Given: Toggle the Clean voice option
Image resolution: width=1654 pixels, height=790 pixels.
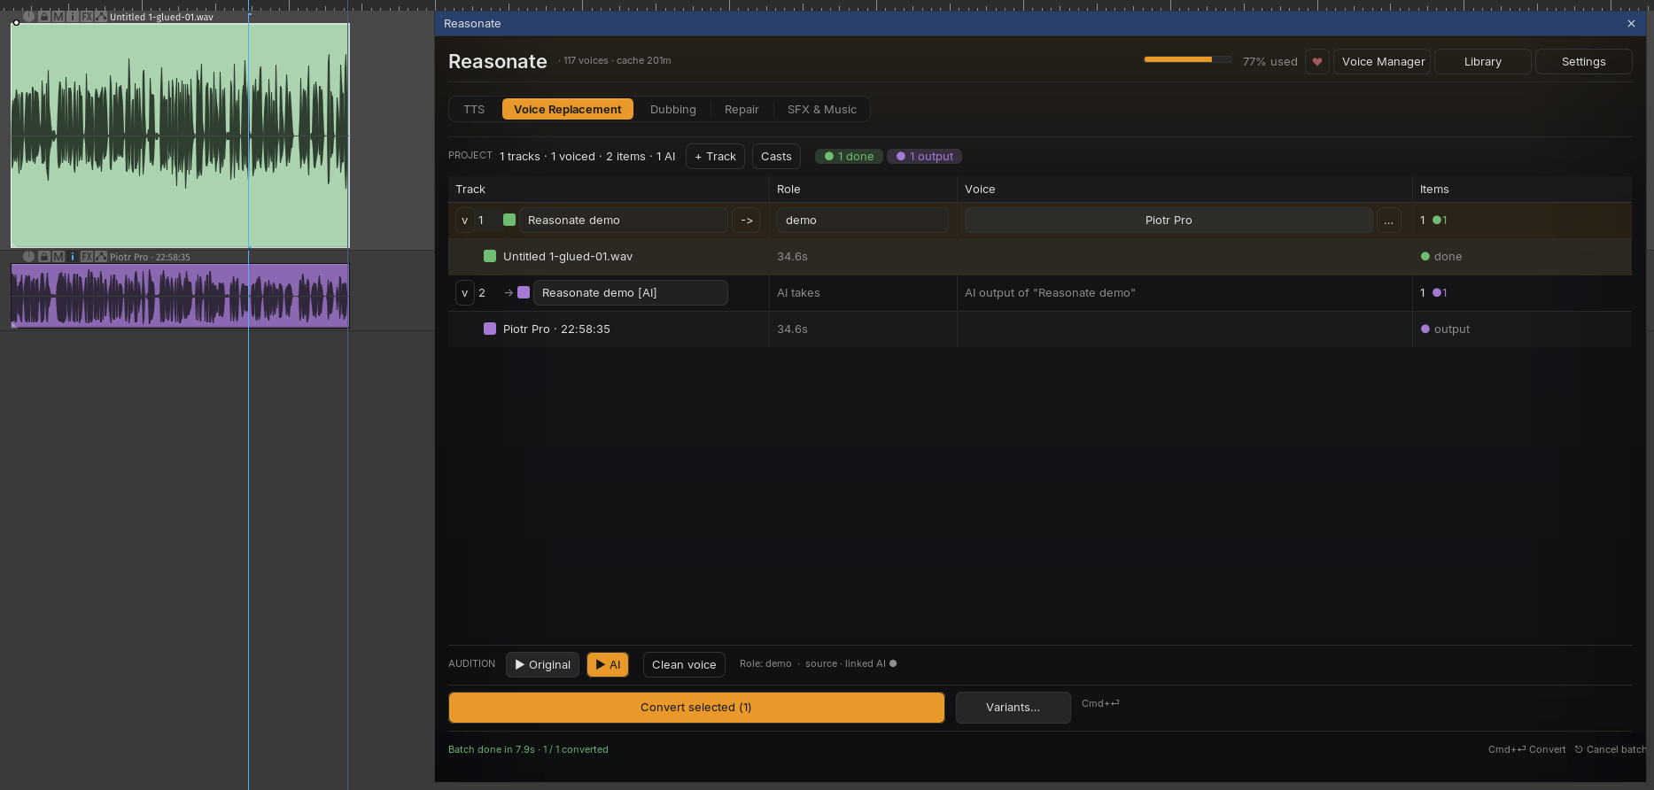Looking at the screenshot, I should click(684, 665).
